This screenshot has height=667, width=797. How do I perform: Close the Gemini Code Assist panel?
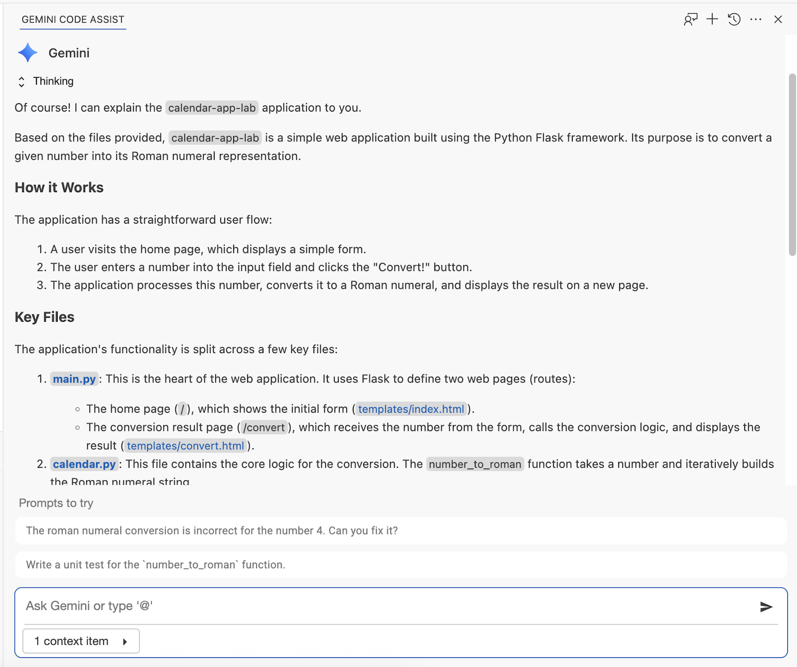pos(778,19)
